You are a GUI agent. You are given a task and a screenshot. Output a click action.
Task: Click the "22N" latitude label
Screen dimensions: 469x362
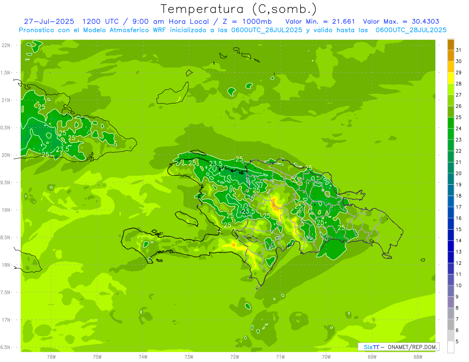[6, 45]
